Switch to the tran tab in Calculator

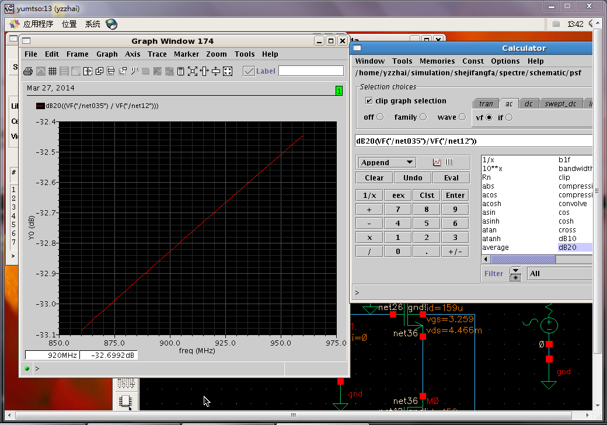coord(486,103)
